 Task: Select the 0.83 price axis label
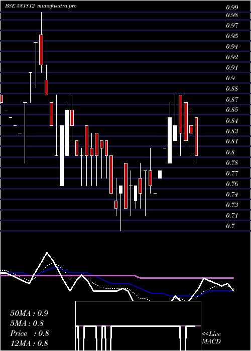(232, 131)
